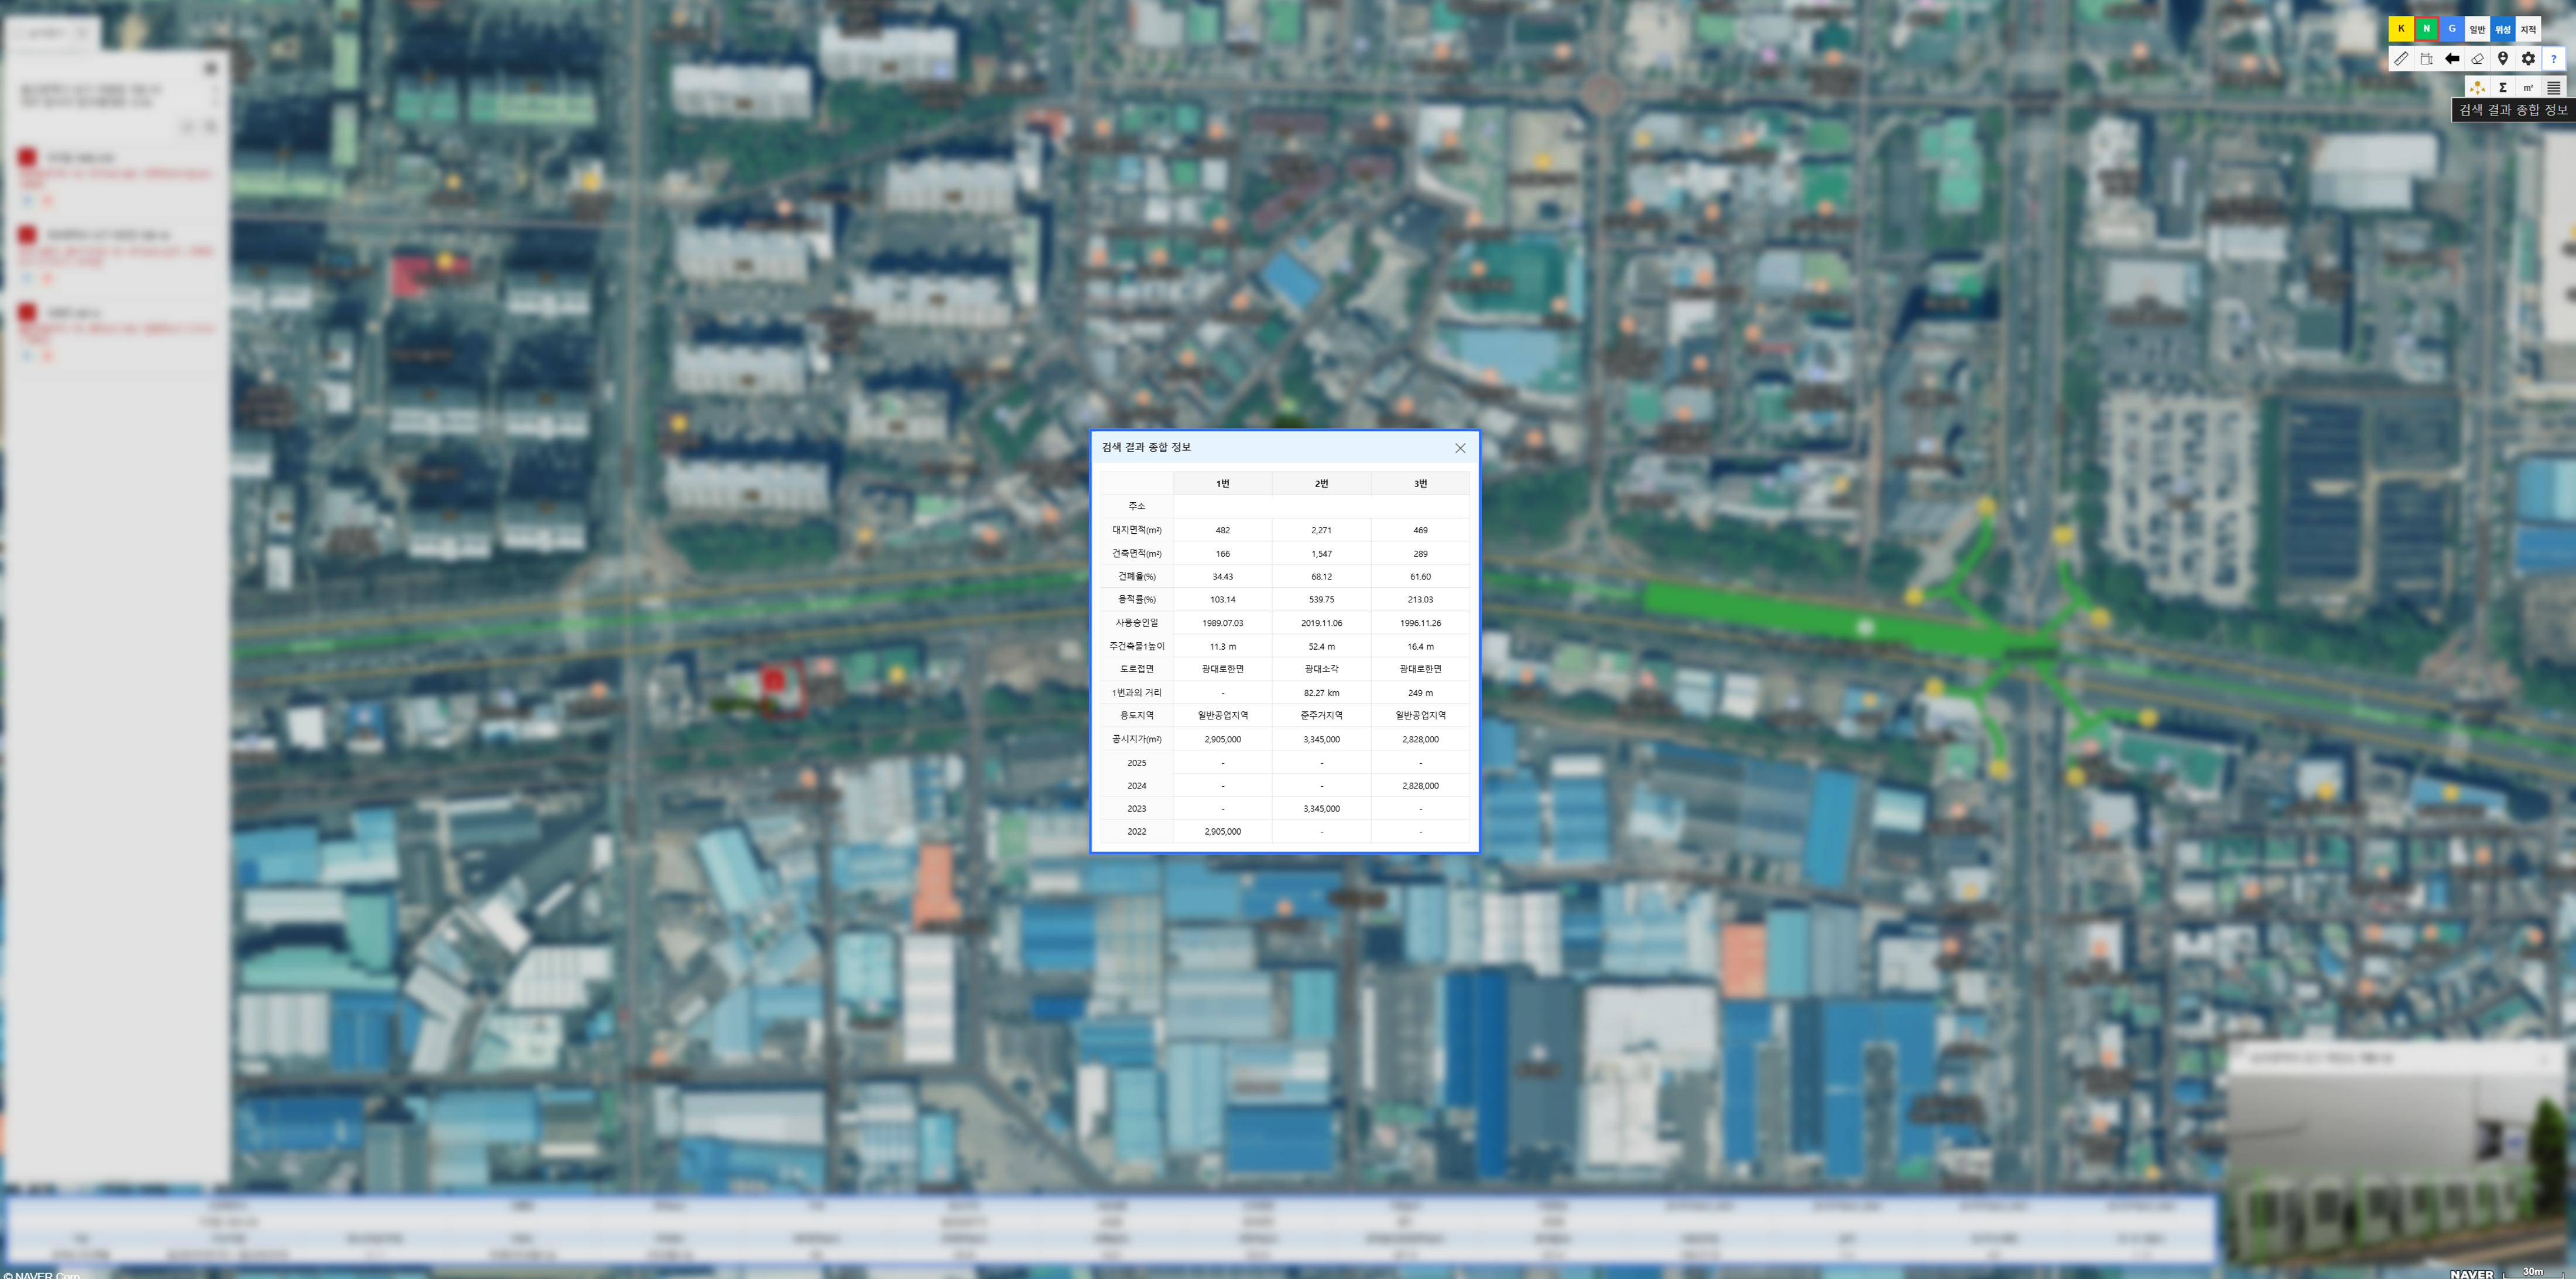Image resolution: width=2576 pixels, height=1279 pixels.
Task: Close the 검색 결과 종합 정보 dialog
Action: (1460, 448)
